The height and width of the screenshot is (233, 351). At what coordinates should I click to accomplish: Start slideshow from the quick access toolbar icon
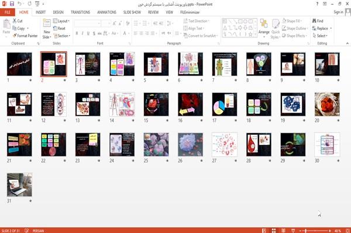tap(37, 4)
